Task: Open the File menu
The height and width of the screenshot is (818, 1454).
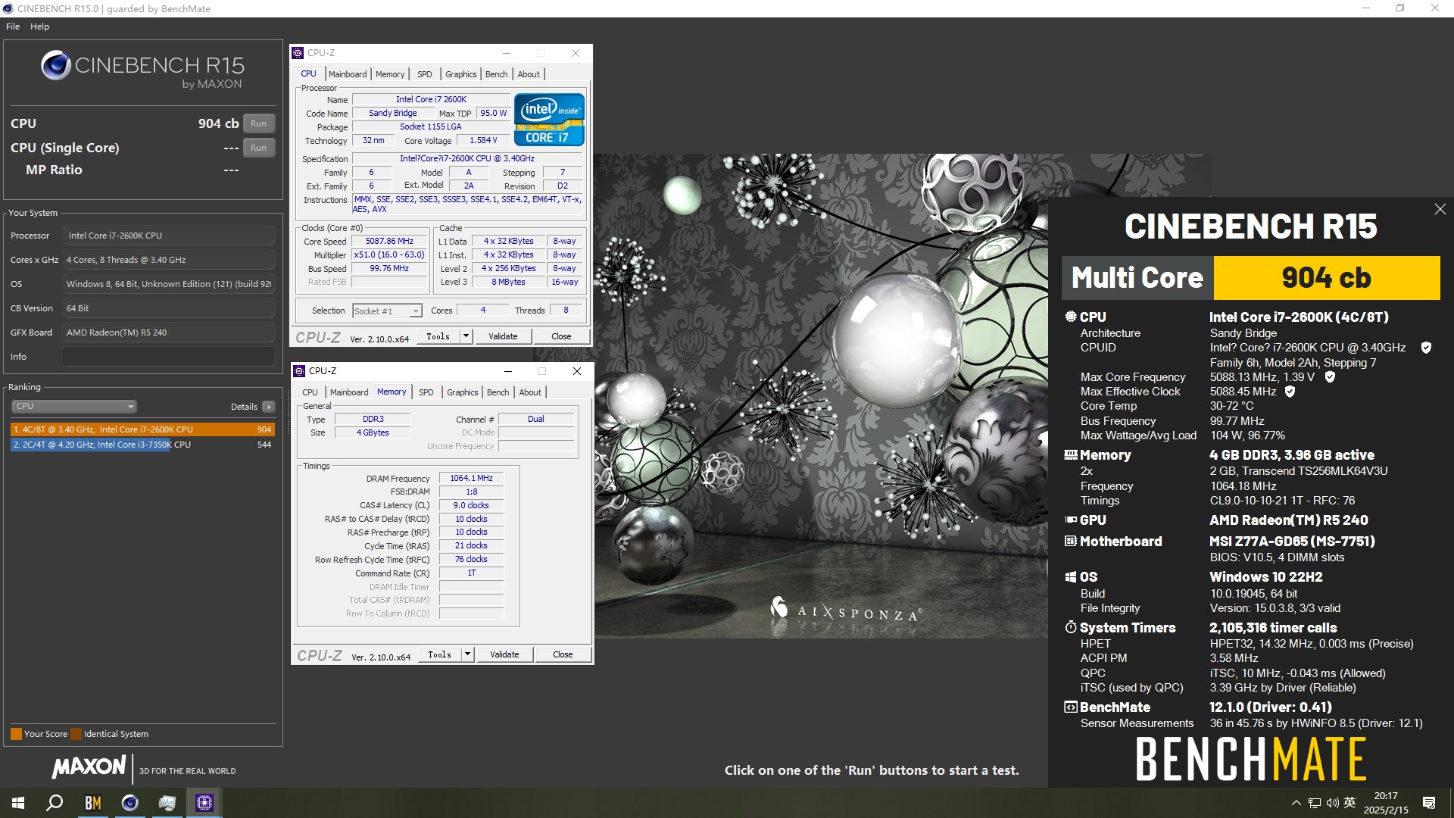Action: pyautogui.click(x=13, y=27)
